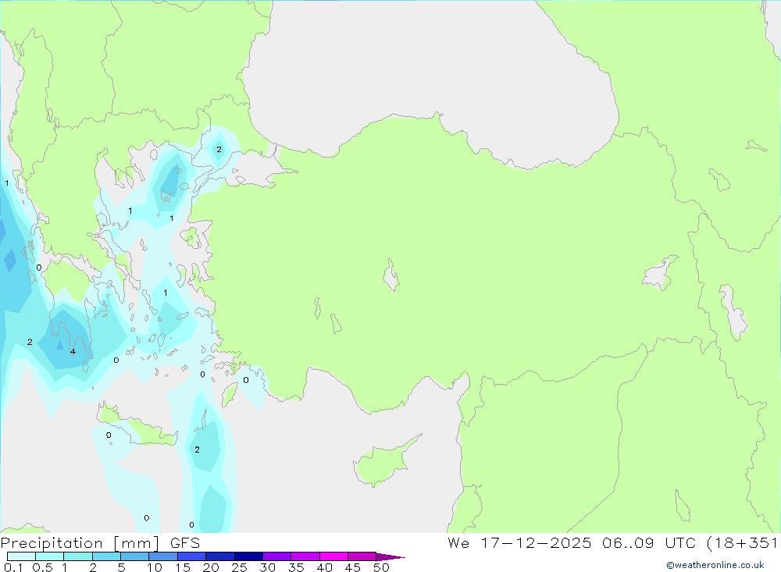
Task: Click the legend label '40'
Action: (324, 567)
